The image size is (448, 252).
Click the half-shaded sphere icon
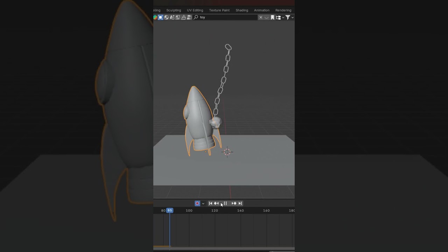tap(166, 17)
